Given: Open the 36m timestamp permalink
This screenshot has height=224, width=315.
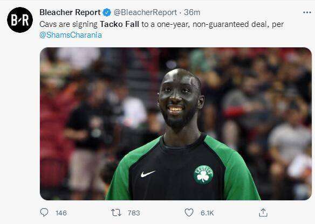Looking at the screenshot, I should (x=192, y=12).
